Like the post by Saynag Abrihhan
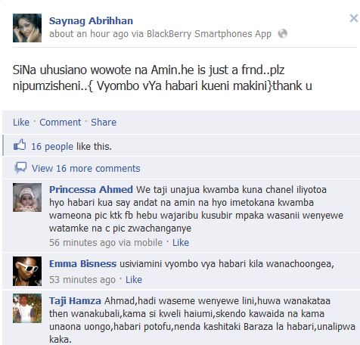The width and height of the screenshot is (360, 345). coord(21,123)
